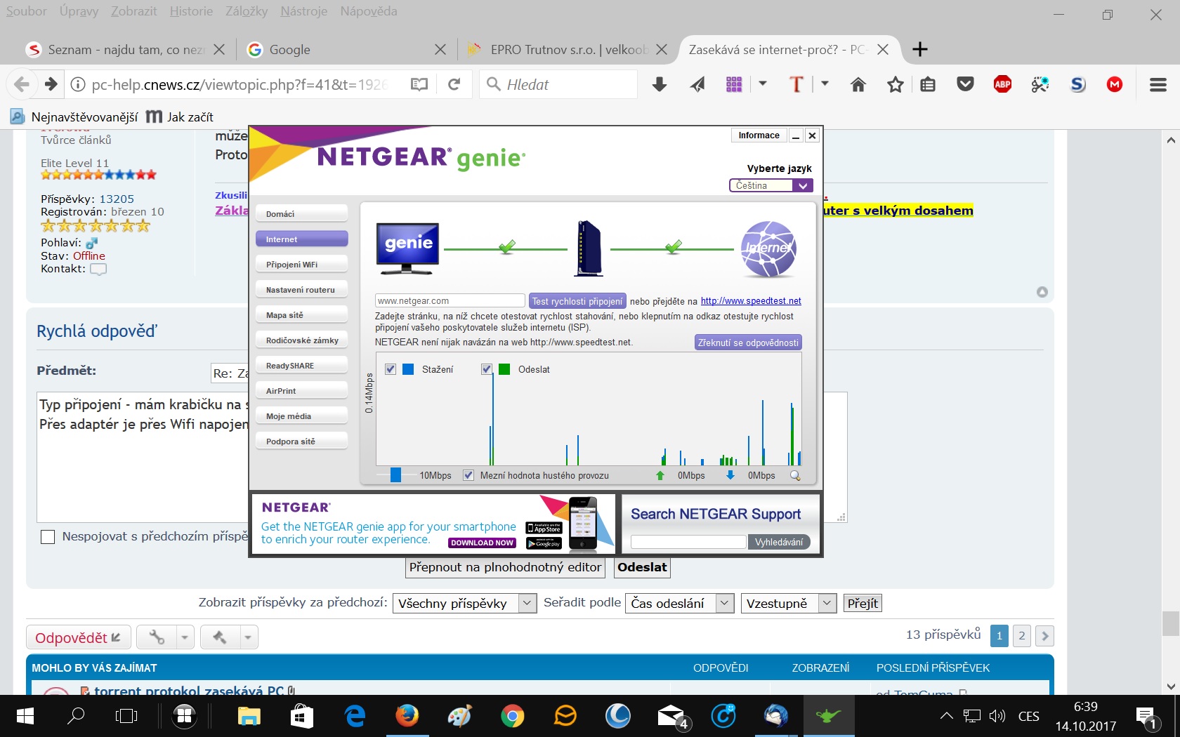Open the Všechny příspěvky dropdown
The height and width of the screenshot is (737, 1180).
pos(527,603)
